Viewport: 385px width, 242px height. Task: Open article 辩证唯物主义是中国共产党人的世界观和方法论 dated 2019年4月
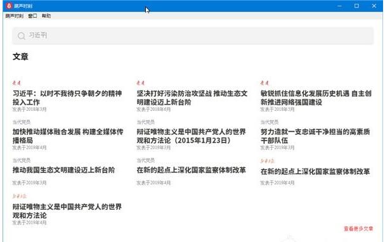point(67,211)
